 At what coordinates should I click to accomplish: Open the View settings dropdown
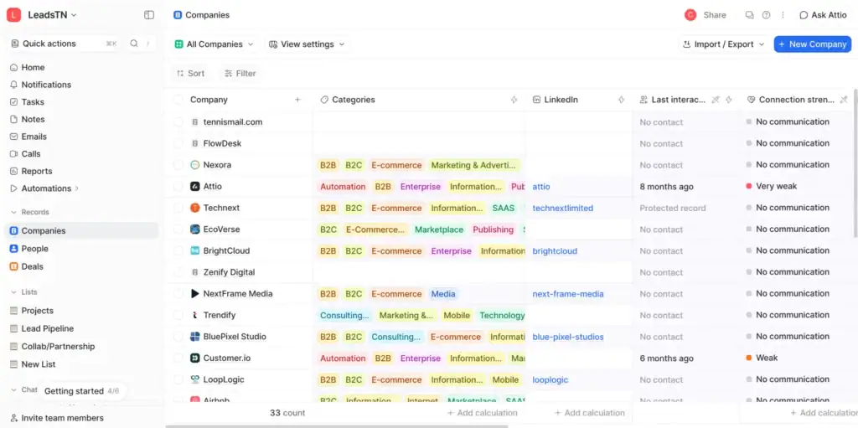pos(307,44)
